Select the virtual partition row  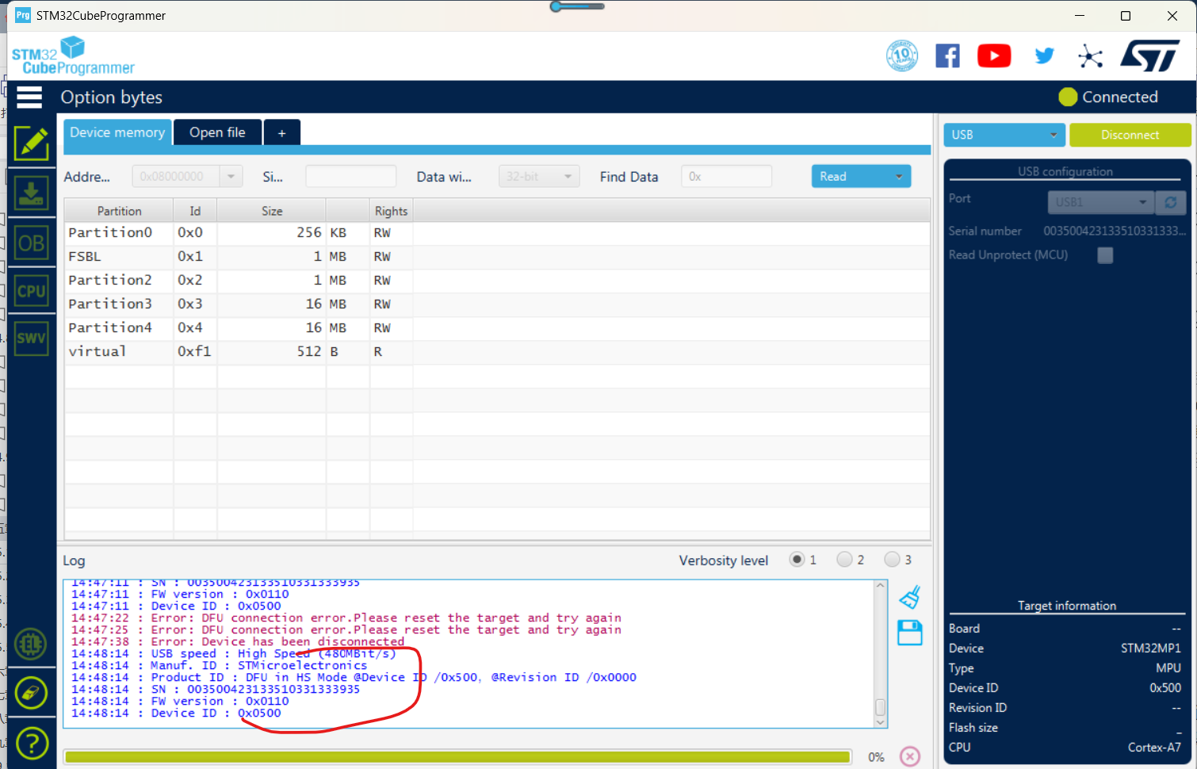tap(497, 351)
